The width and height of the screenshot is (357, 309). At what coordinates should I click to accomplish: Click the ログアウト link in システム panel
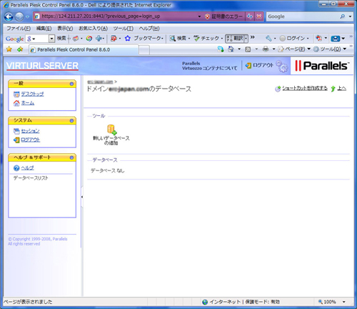31,140
